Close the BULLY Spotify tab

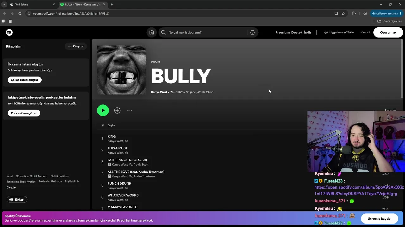[104, 4]
